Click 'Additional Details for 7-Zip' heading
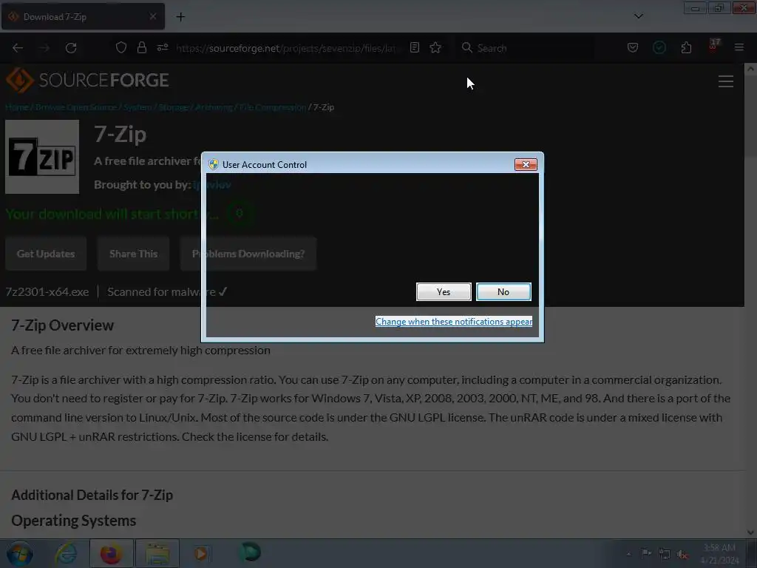 click(x=92, y=495)
